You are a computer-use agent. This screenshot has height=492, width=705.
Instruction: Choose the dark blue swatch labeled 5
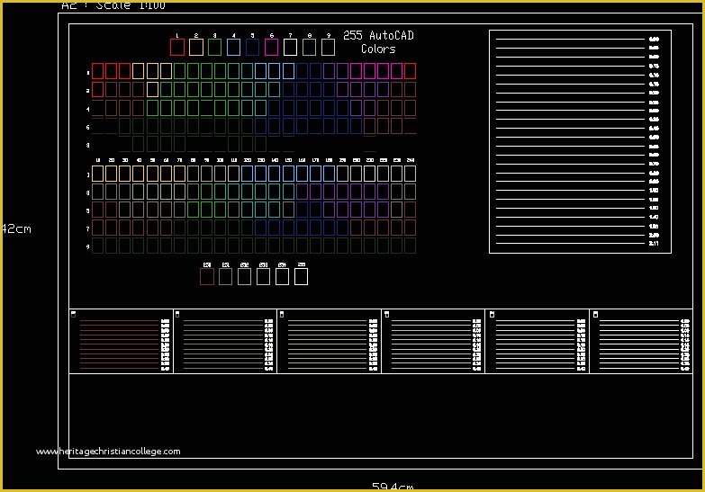point(252,47)
